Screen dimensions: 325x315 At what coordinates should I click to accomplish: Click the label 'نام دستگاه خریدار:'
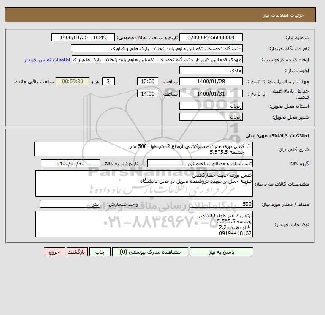coord(289,49)
